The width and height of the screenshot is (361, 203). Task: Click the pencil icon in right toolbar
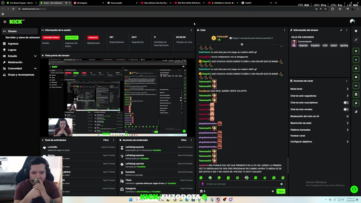pyautogui.click(x=356, y=40)
